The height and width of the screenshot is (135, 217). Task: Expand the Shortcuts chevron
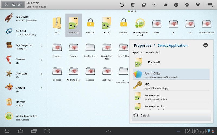pyautogui.click(x=42, y=74)
